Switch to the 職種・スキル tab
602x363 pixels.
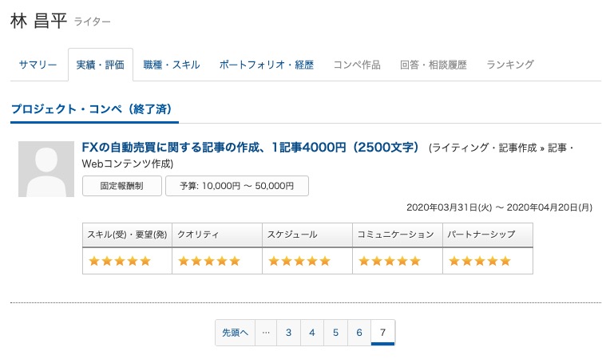171,65
